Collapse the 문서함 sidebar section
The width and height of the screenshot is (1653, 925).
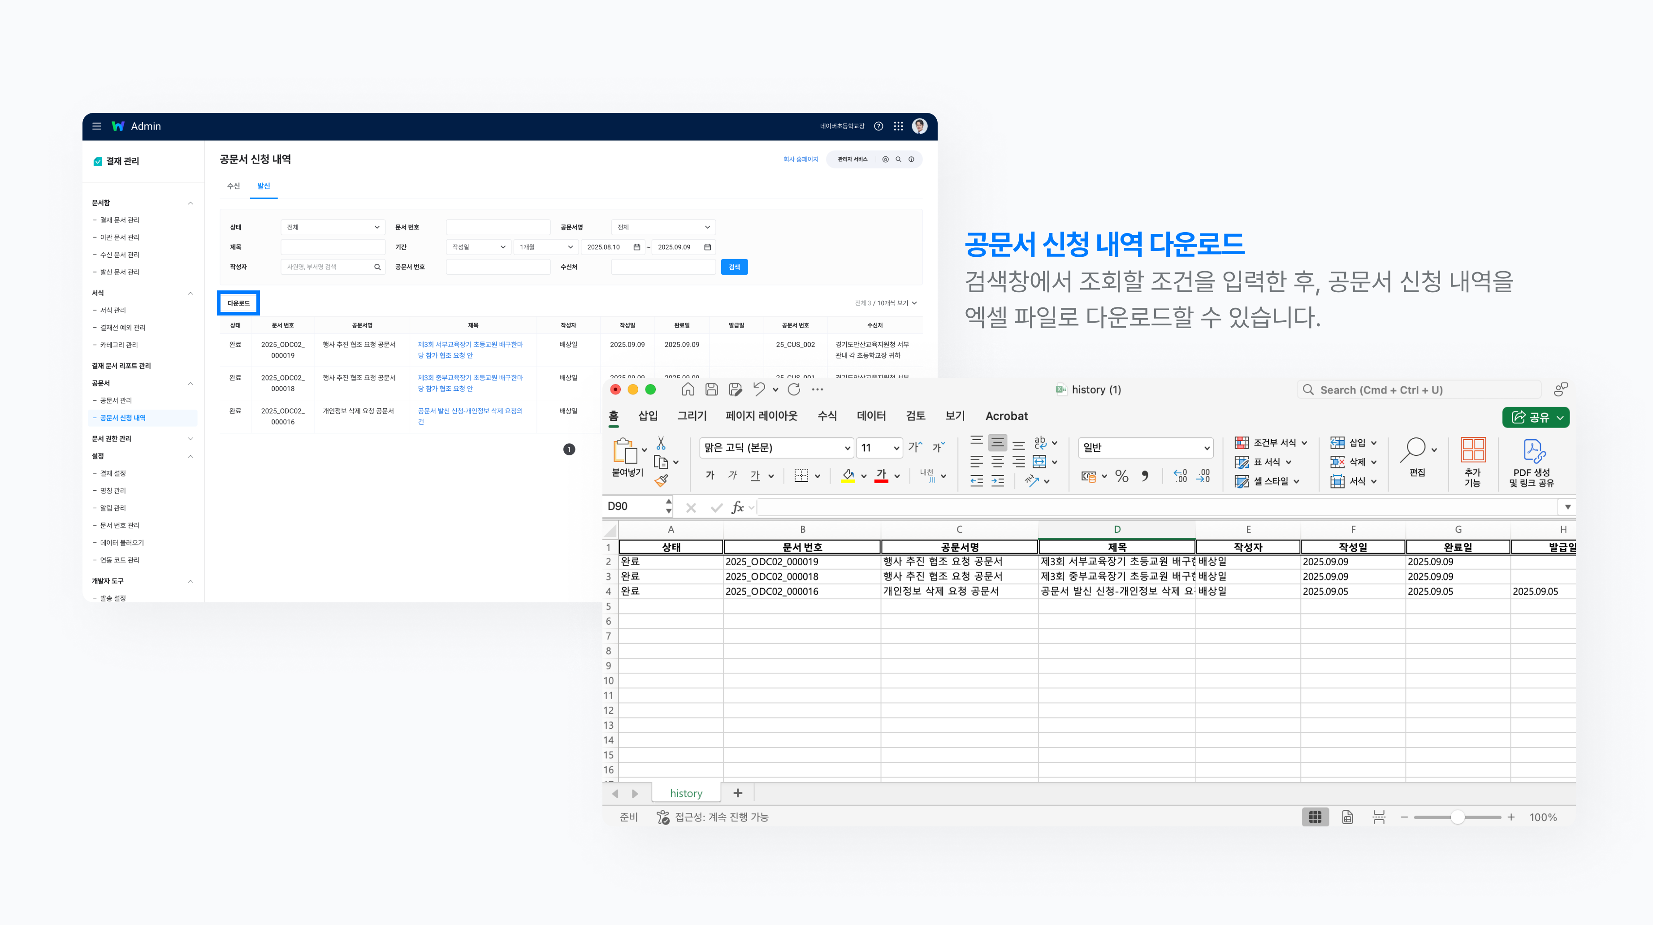pyautogui.click(x=190, y=203)
